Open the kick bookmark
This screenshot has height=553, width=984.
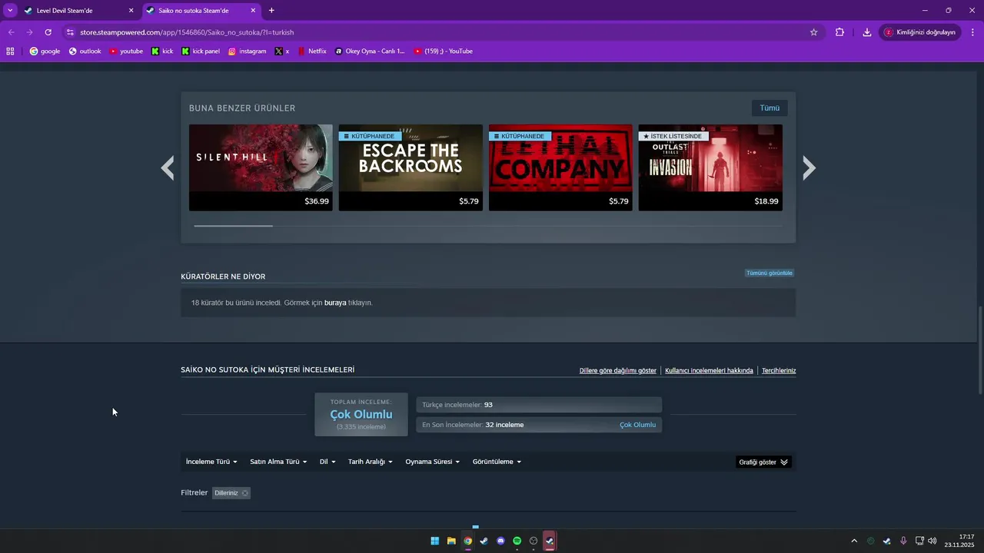pyautogui.click(x=162, y=51)
